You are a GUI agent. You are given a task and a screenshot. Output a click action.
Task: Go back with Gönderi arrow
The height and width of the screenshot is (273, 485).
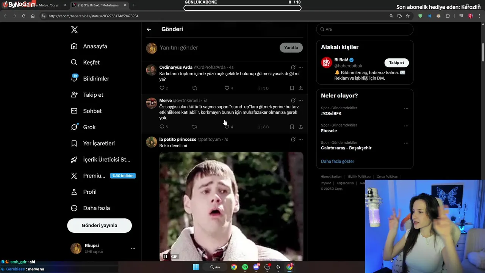[x=149, y=29]
